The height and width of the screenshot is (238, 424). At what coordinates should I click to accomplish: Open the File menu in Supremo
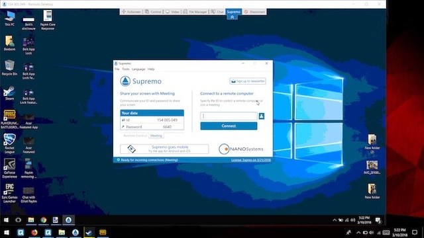pyautogui.click(x=117, y=69)
